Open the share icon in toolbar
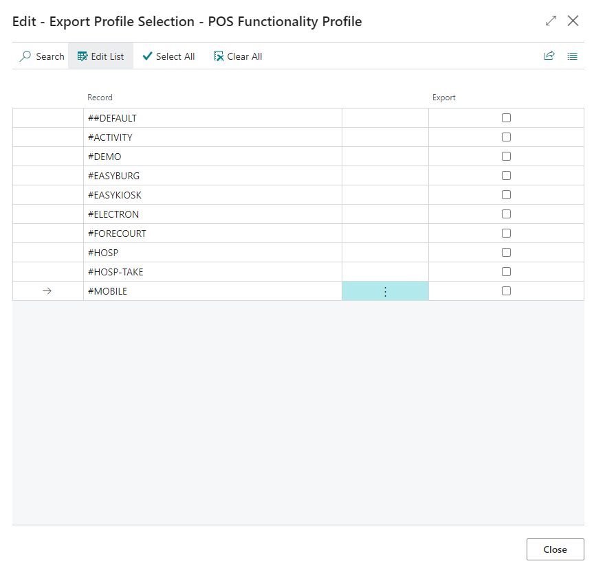This screenshot has width=594, height=570. click(x=549, y=56)
